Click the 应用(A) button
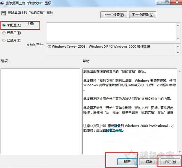The width and height of the screenshot is (182, 168). point(170,162)
